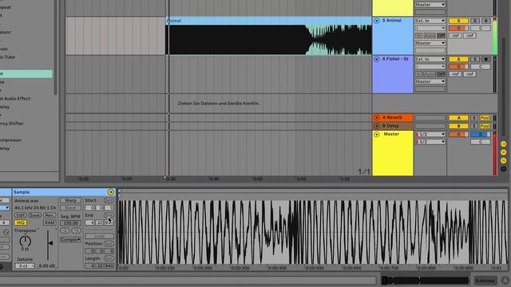The width and height of the screenshot is (511, 287).
Task: Toggle the Returns section show button
Action: [x=504, y=152]
